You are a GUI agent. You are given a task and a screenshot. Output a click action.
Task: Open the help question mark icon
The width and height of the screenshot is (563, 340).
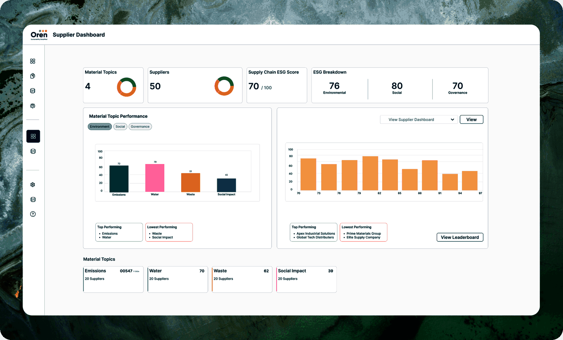coord(33,214)
